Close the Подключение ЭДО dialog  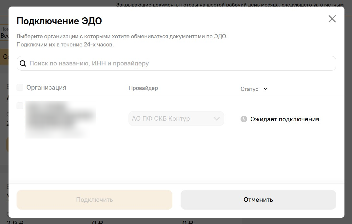[x=332, y=19]
